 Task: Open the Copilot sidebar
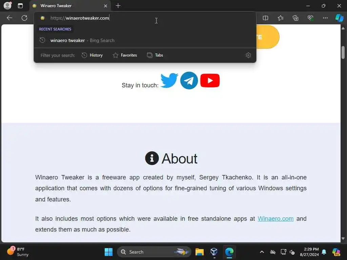click(x=339, y=18)
